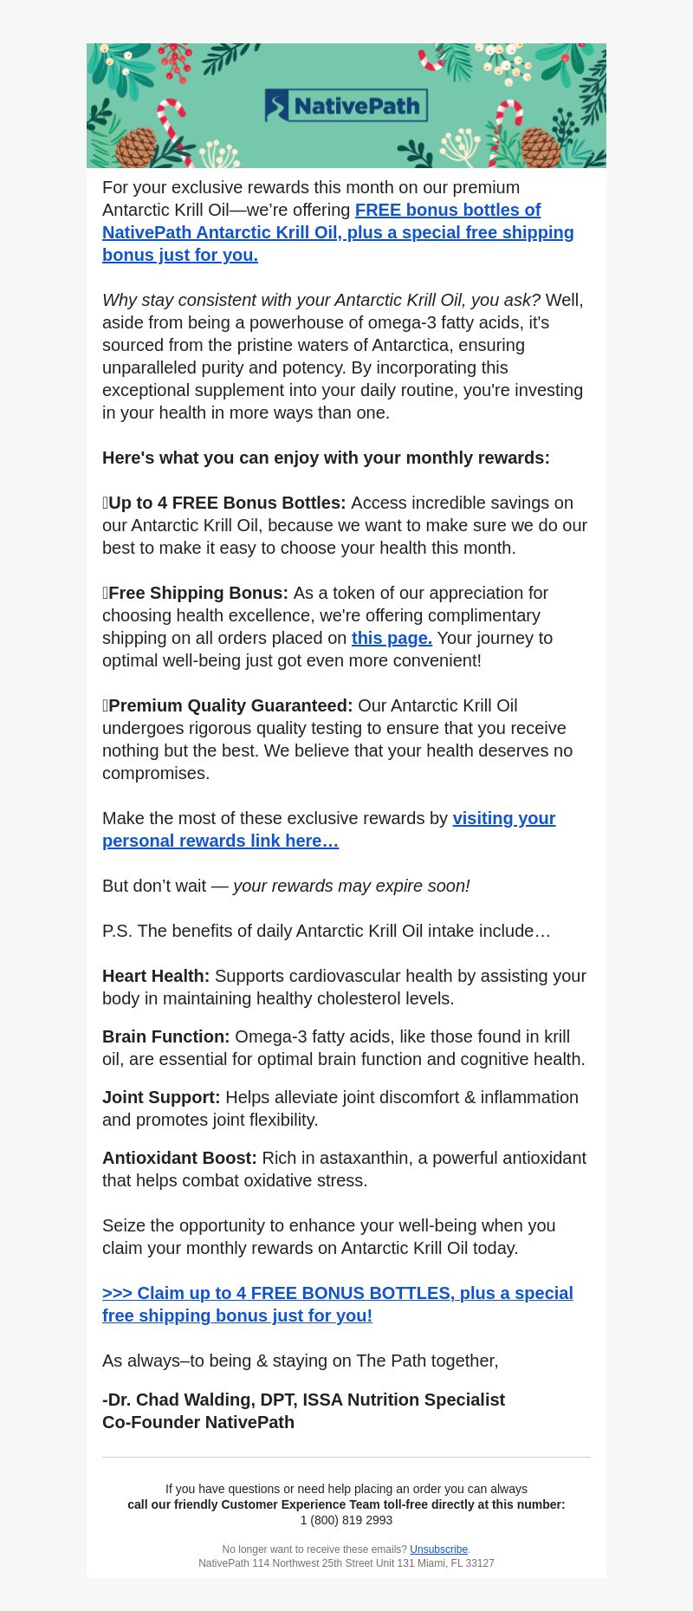The width and height of the screenshot is (693, 1611).
Task: Click the 'Premium Quality Guaranteed' heading
Action: pyautogui.click(x=230, y=705)
